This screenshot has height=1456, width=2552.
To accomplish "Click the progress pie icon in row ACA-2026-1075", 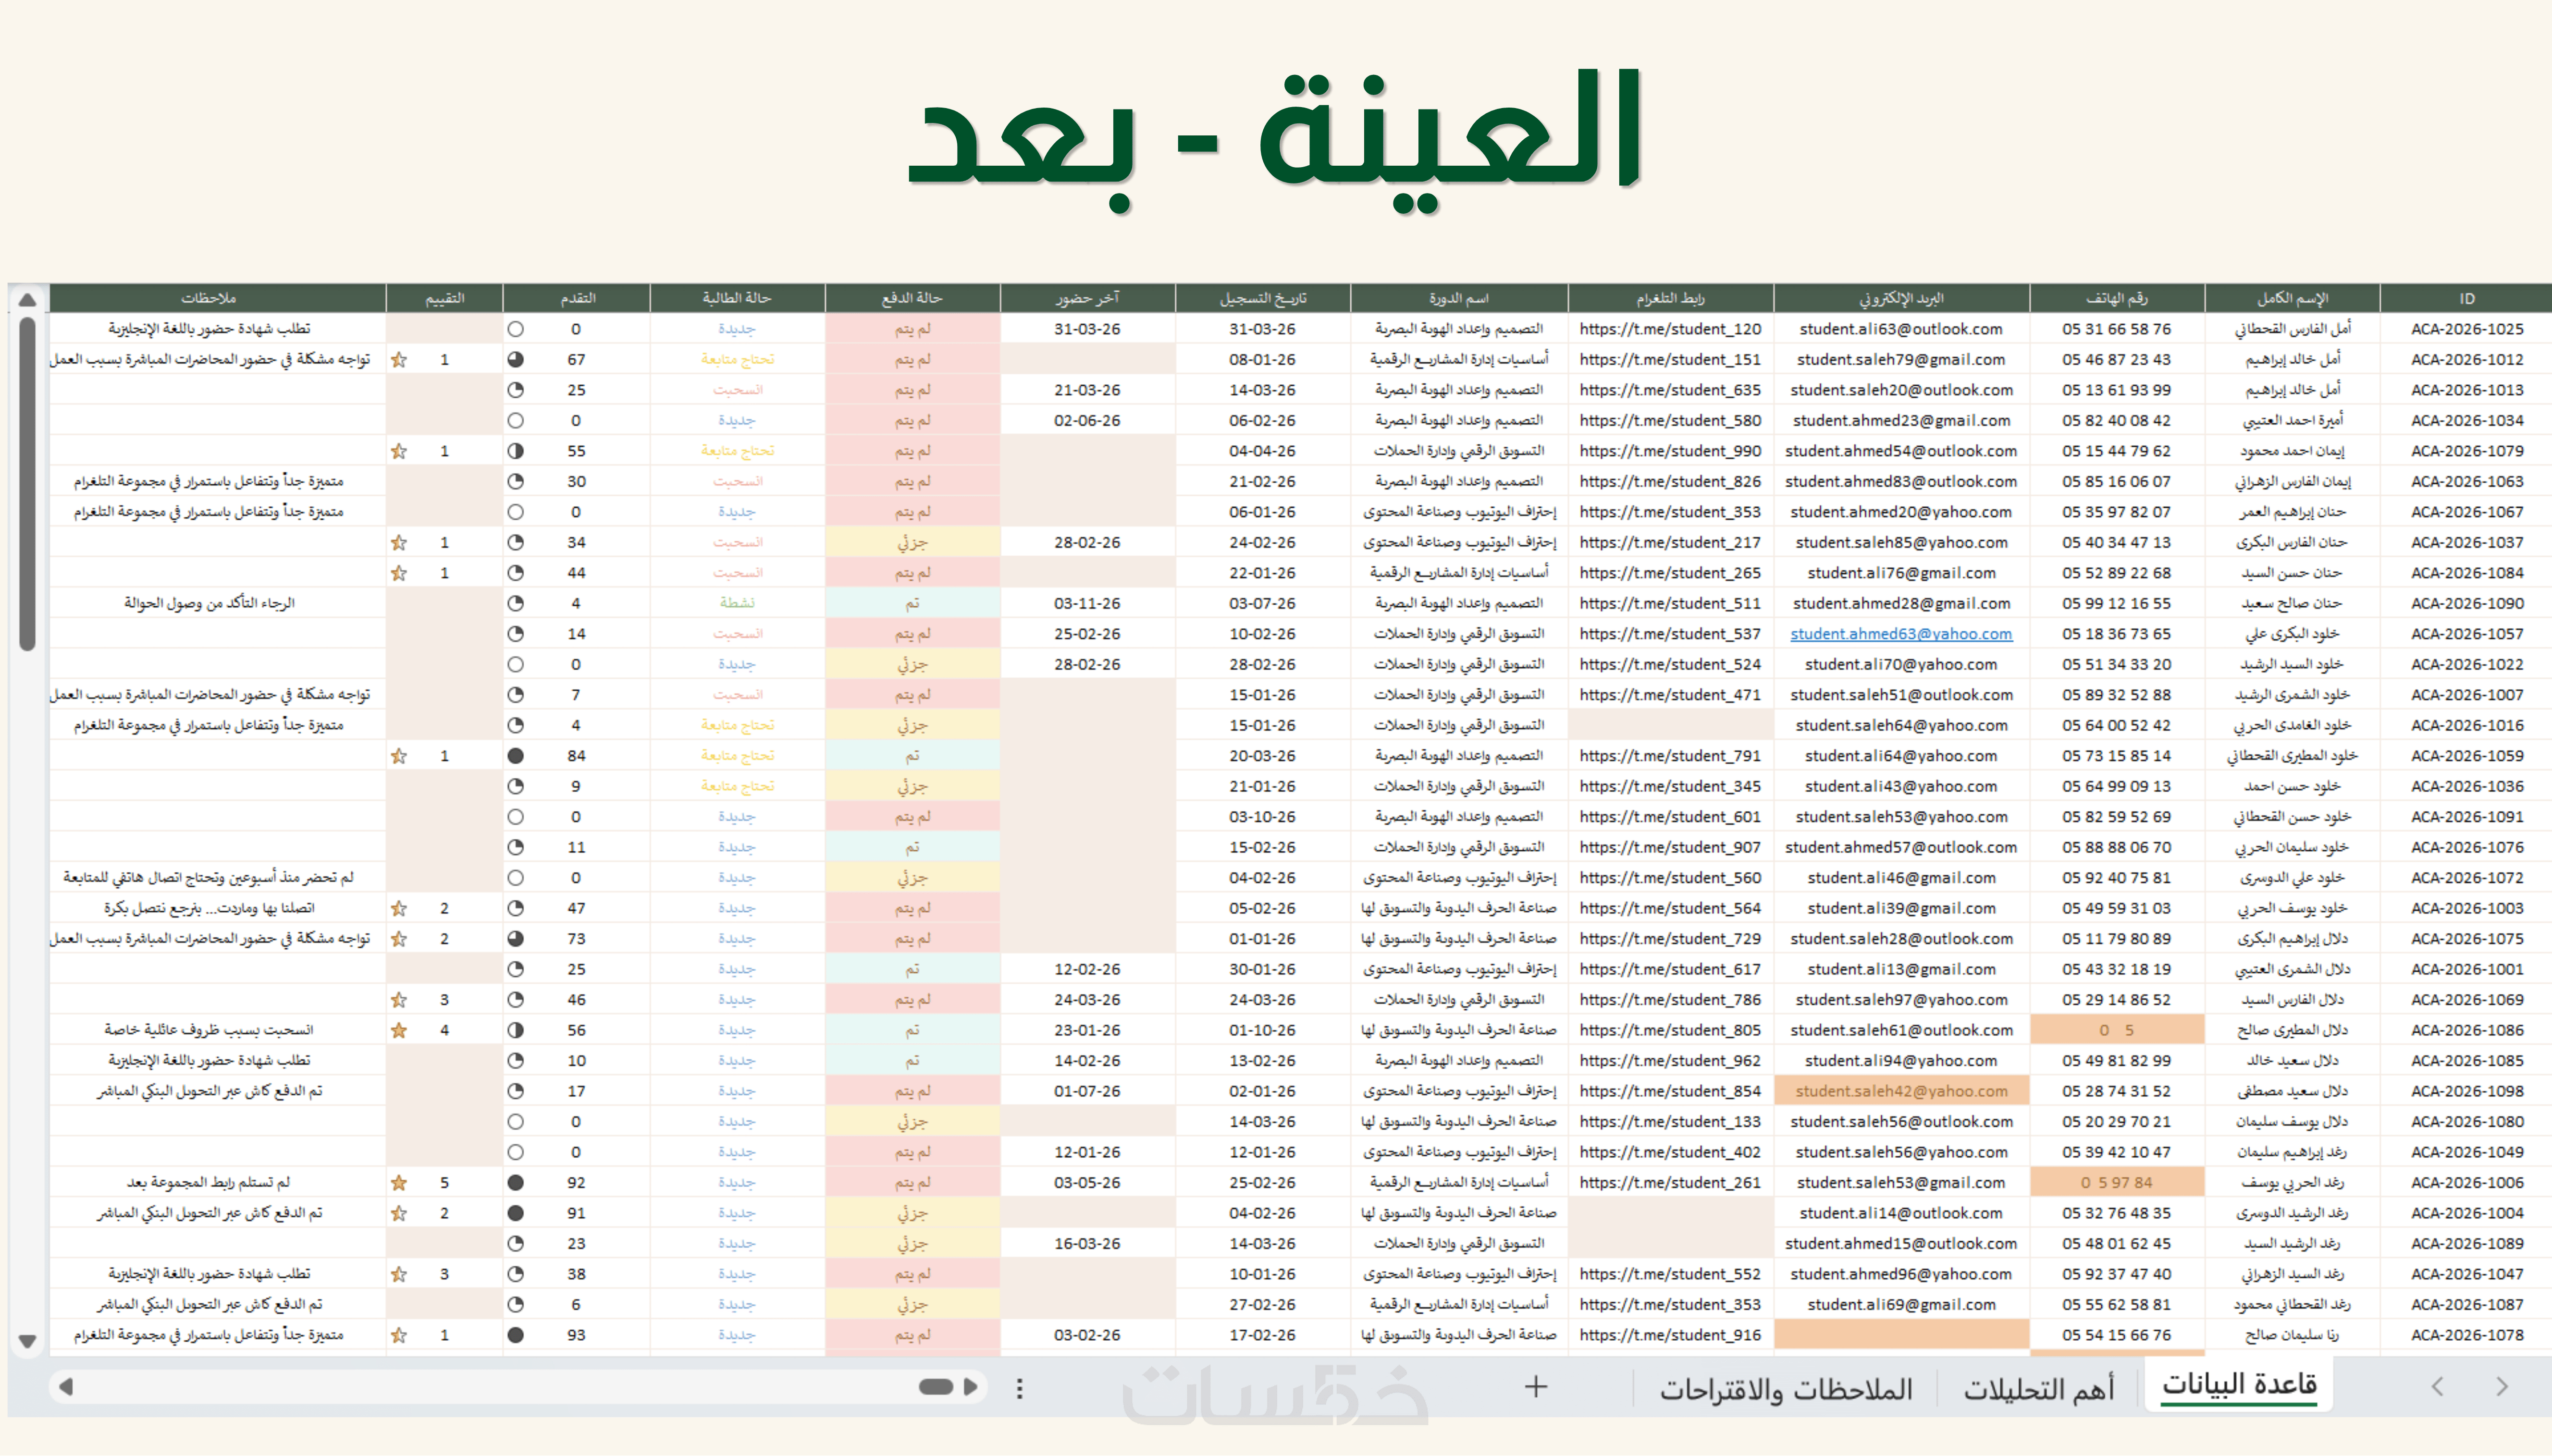I will [x=515, y=939].
